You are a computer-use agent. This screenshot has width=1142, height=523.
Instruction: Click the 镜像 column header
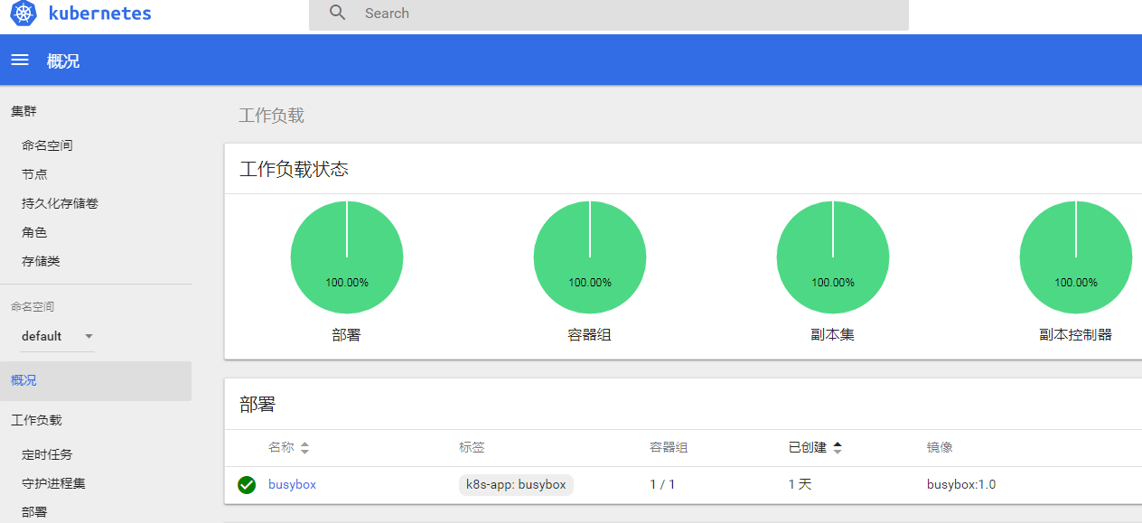coord(940,447)
